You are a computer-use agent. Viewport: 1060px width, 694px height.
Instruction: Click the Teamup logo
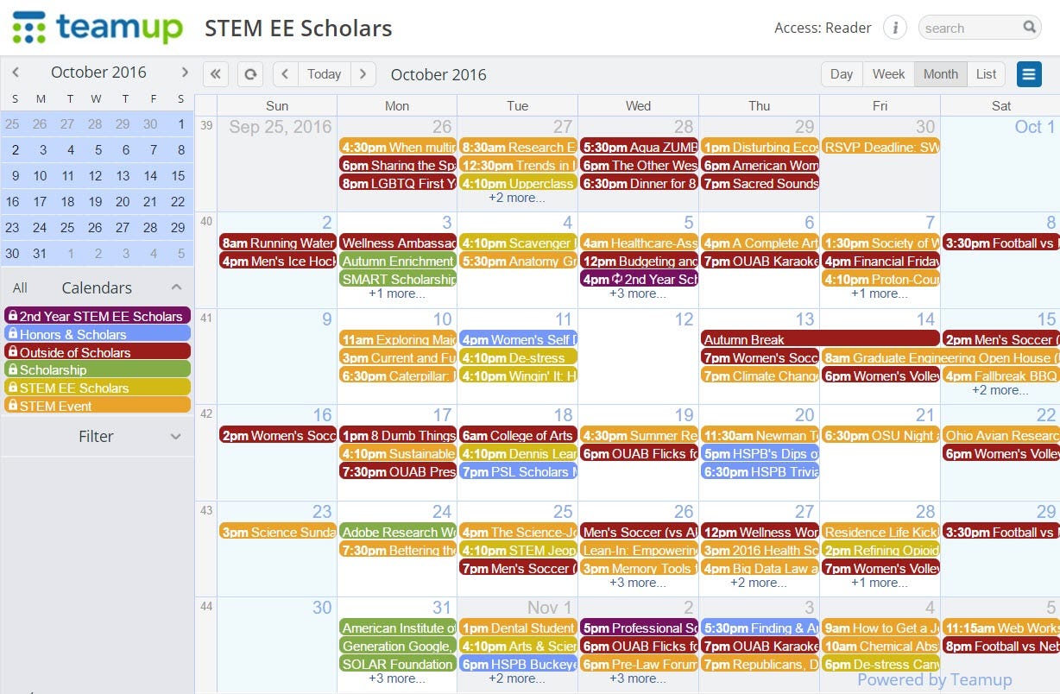pyautogui.click(x=98, y=28)
